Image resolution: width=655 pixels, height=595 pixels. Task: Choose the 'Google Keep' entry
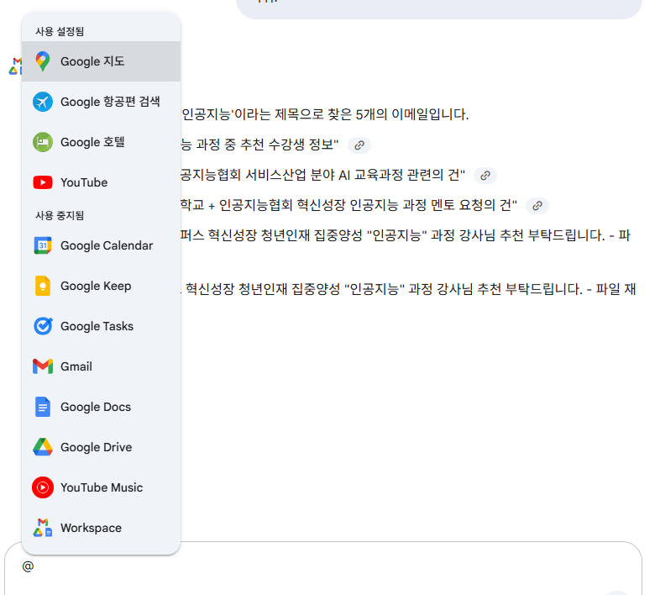tap(101, 286)
